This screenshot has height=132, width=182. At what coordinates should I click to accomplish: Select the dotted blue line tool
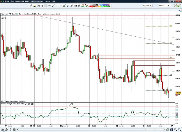point(68,6)
